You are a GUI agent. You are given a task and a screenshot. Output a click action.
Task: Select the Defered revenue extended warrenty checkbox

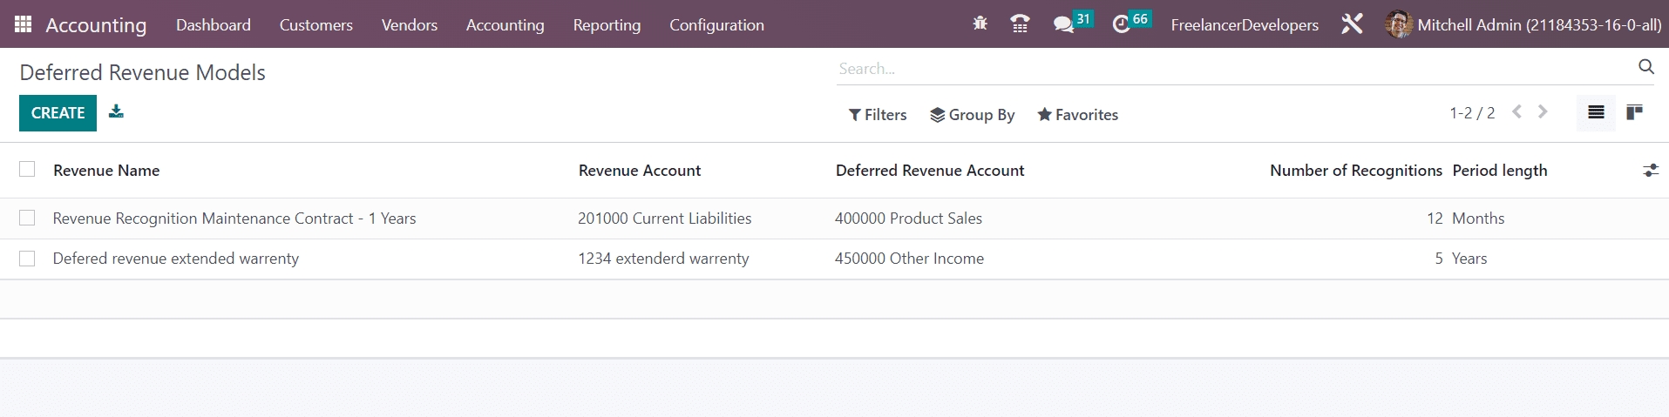coord(28,259)
